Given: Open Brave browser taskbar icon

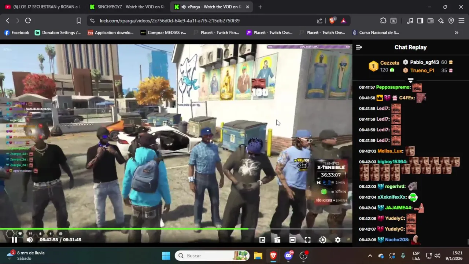Looking at the screenshot, I should 273,256.
